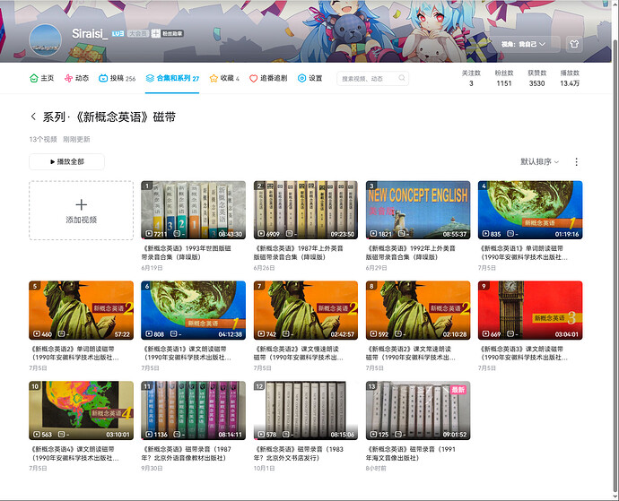The width and height of the screenshot is (619, 501).
Task: Click the shirt icon to change the banner skin
Action: pos(574,44)
